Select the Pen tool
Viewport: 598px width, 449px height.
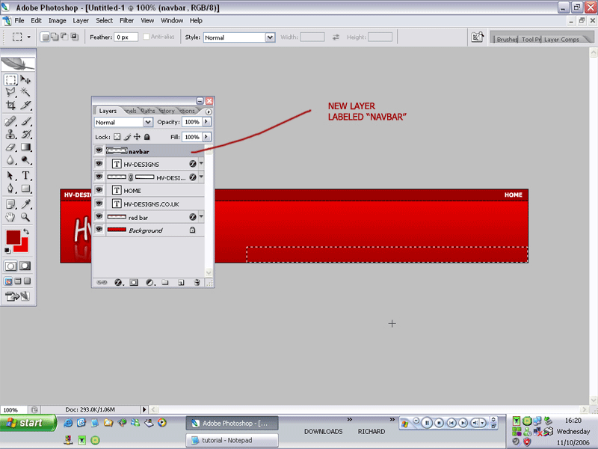[10, 189]
